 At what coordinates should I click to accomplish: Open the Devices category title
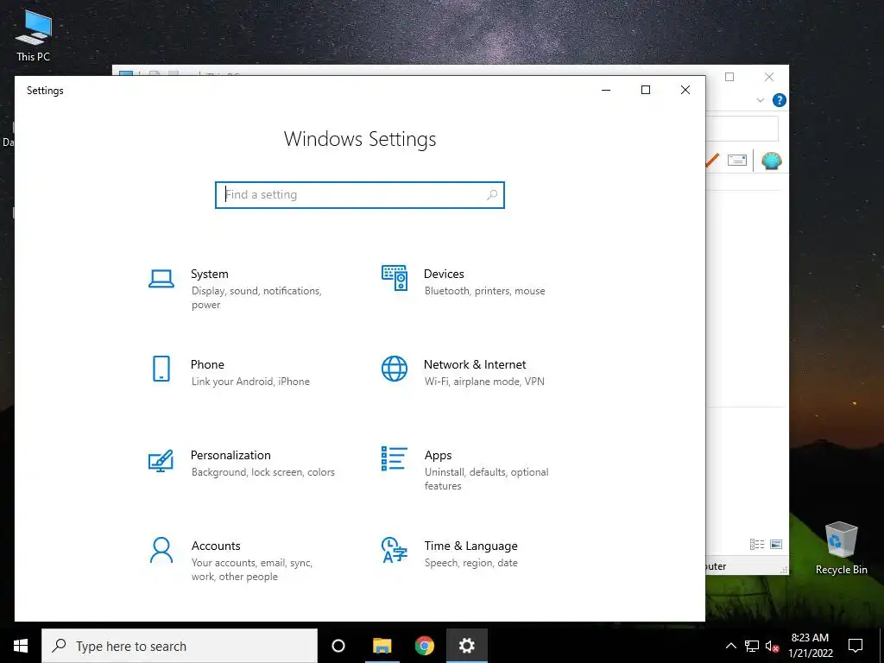point(444,274)
